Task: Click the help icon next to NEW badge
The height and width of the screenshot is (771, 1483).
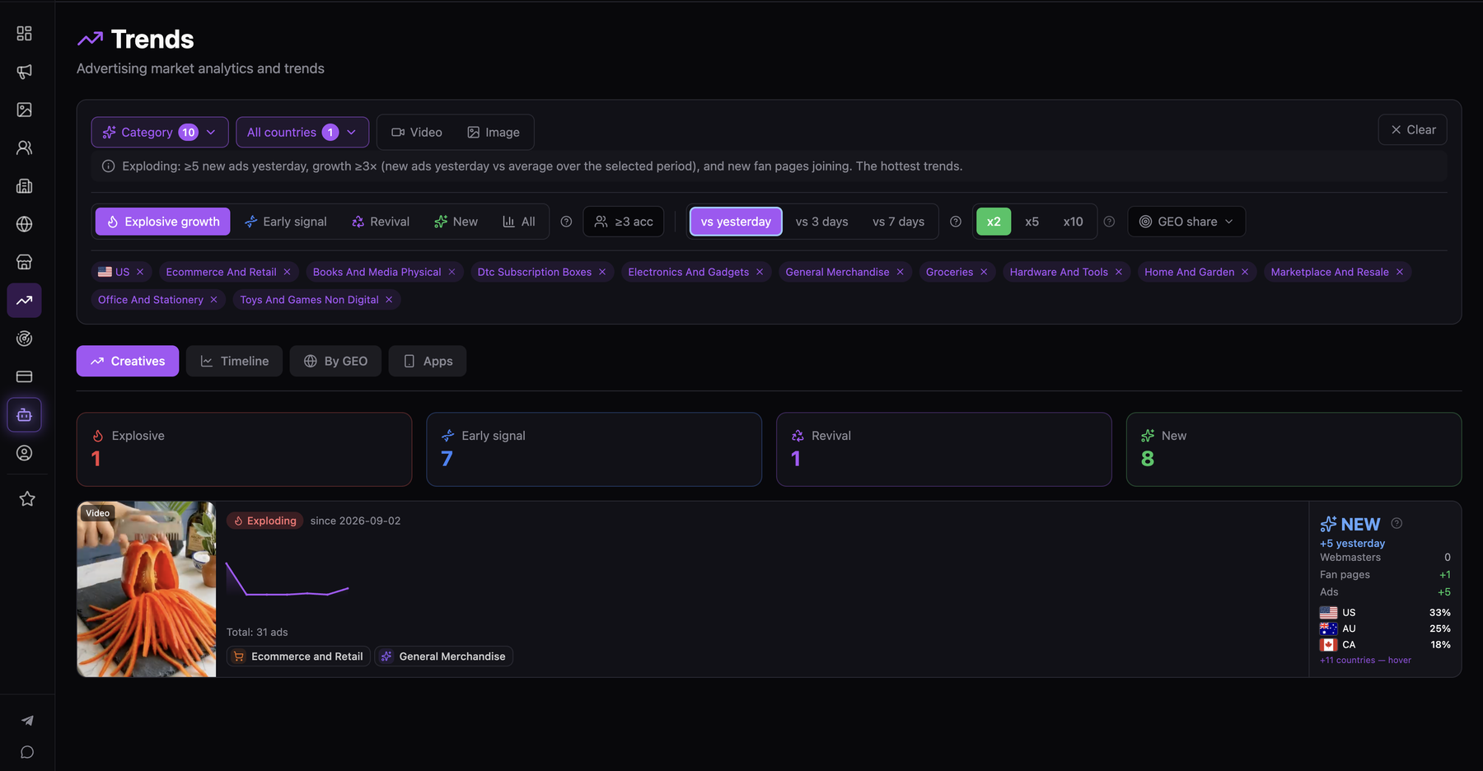Action: point(1396,523)
